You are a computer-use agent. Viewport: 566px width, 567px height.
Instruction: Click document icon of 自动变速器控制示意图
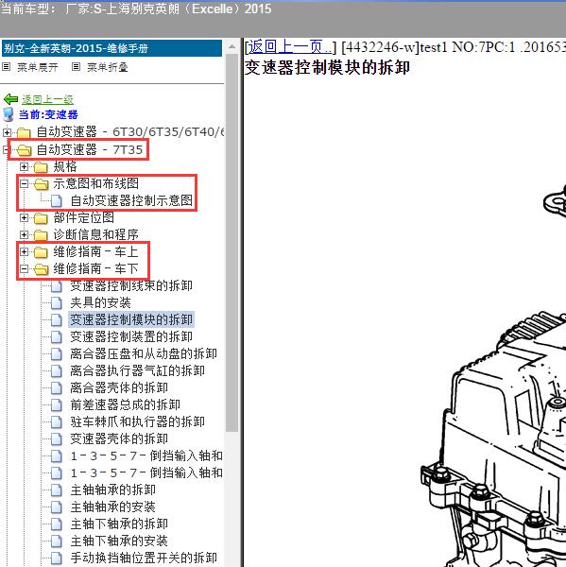tap(57, 200)
